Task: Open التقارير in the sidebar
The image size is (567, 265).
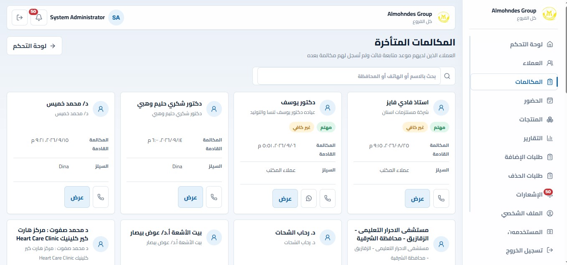Action: tap(514, 138)
